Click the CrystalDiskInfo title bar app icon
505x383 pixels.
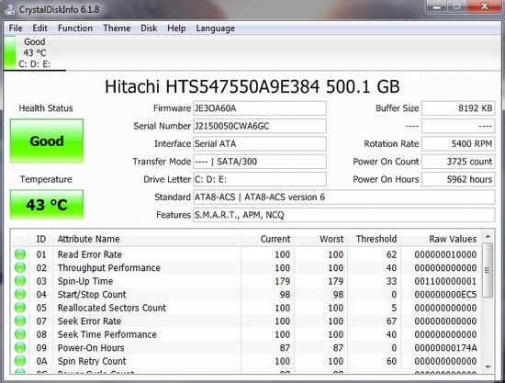tap(10, 9)
